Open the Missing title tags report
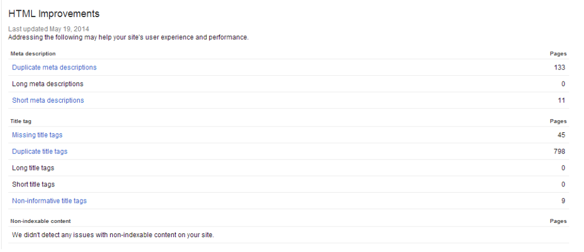 point(37,135)
